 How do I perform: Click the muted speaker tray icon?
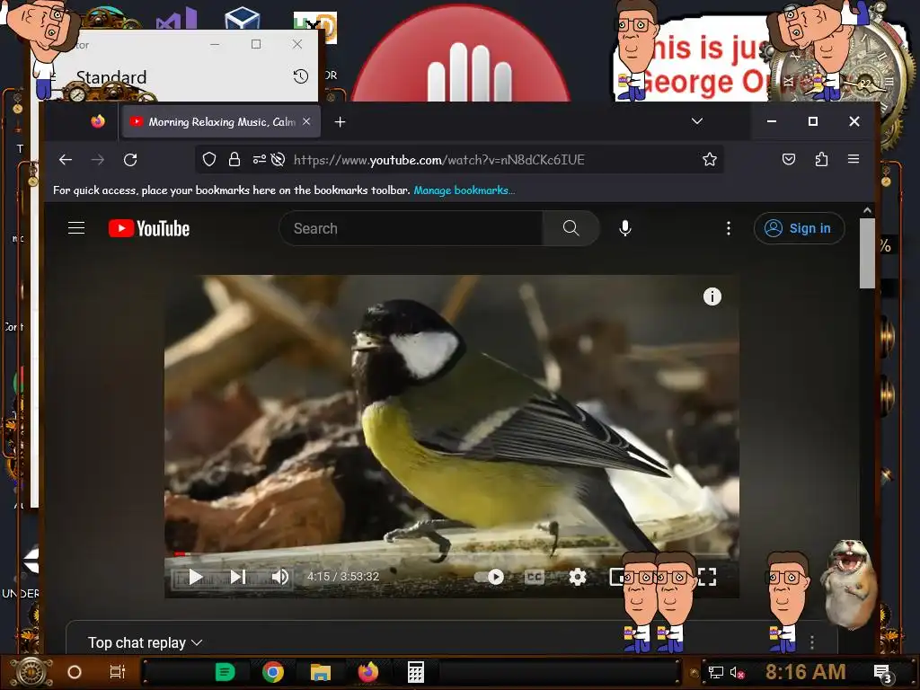coord(737,672)
